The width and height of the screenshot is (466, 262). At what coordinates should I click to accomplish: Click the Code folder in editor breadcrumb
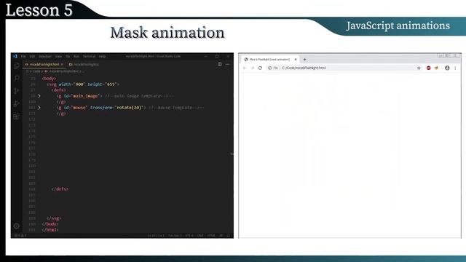click(x=36, y=71)
